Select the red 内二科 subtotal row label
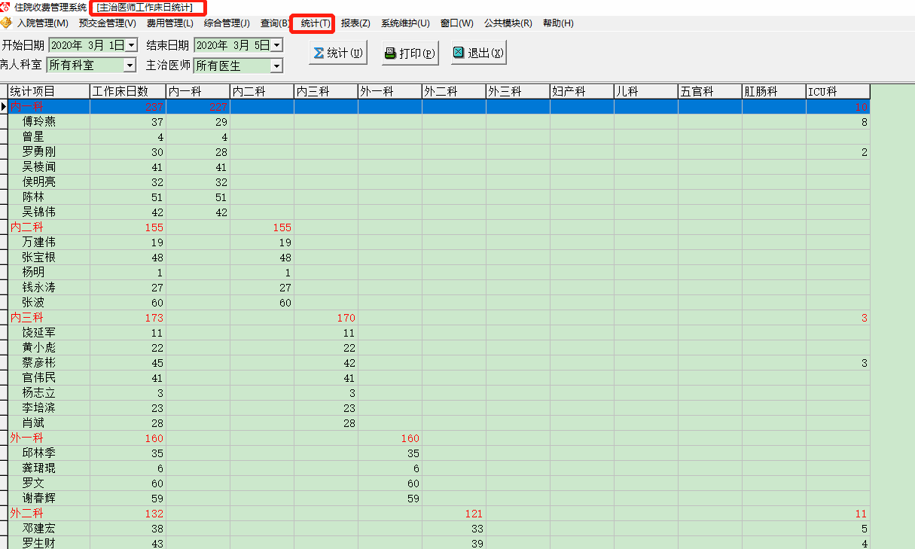This screenshot has height=549, width=915. pos(27,227)
